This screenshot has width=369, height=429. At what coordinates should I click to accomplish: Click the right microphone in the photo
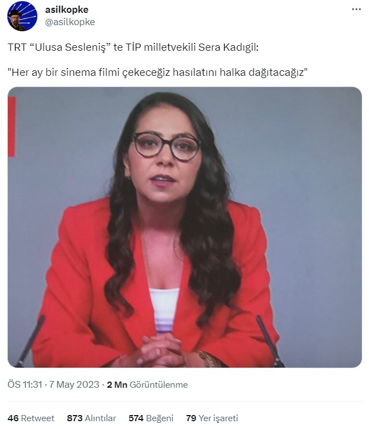point(270,341)
